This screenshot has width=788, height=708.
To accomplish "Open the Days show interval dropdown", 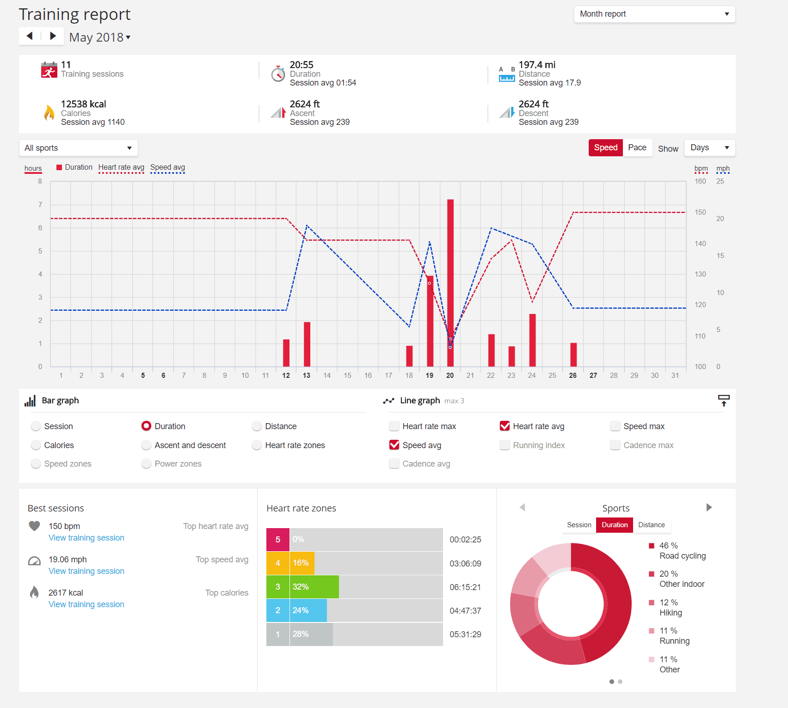I will [709, 148].
